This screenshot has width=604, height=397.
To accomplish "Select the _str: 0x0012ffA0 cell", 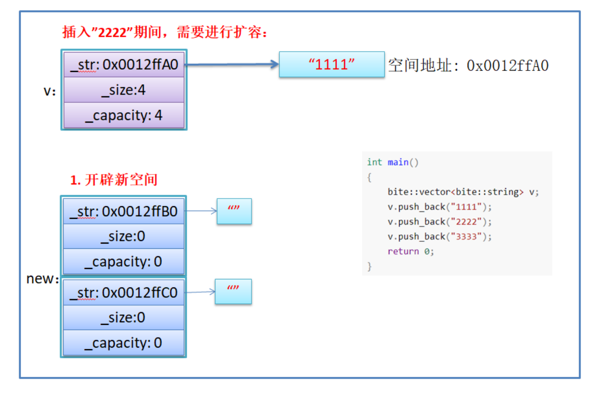I will (x=124, y=64).
